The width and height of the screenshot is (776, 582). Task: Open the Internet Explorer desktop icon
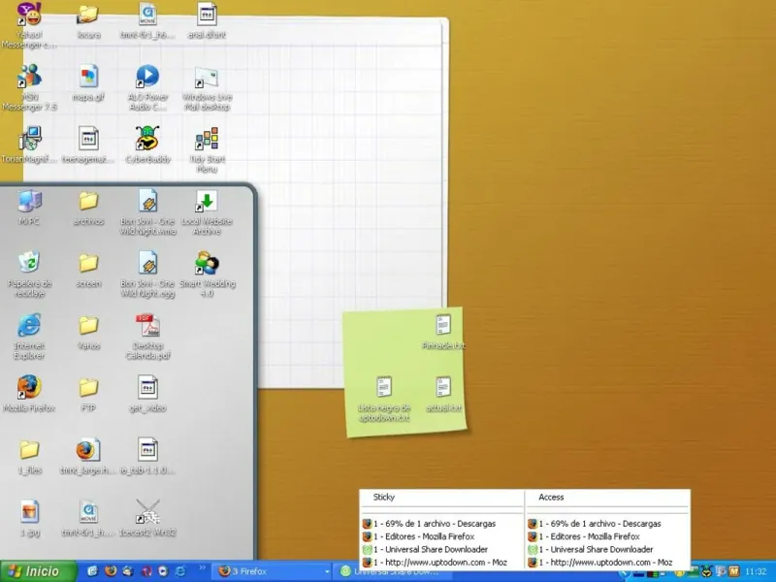click(29, 325)
